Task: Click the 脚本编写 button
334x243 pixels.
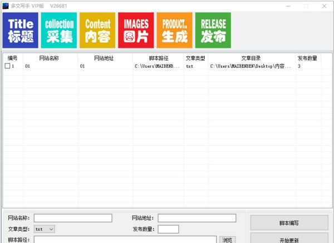Action: [x=289, y=223]
